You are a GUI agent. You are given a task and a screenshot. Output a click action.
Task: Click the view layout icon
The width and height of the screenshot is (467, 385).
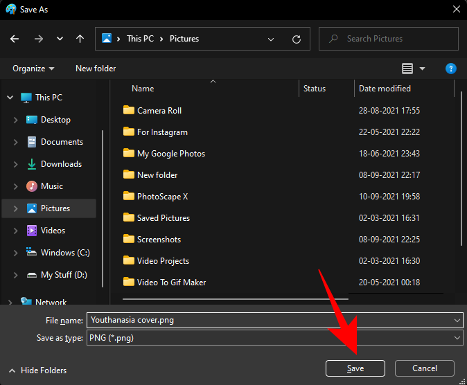pos(407,69)
